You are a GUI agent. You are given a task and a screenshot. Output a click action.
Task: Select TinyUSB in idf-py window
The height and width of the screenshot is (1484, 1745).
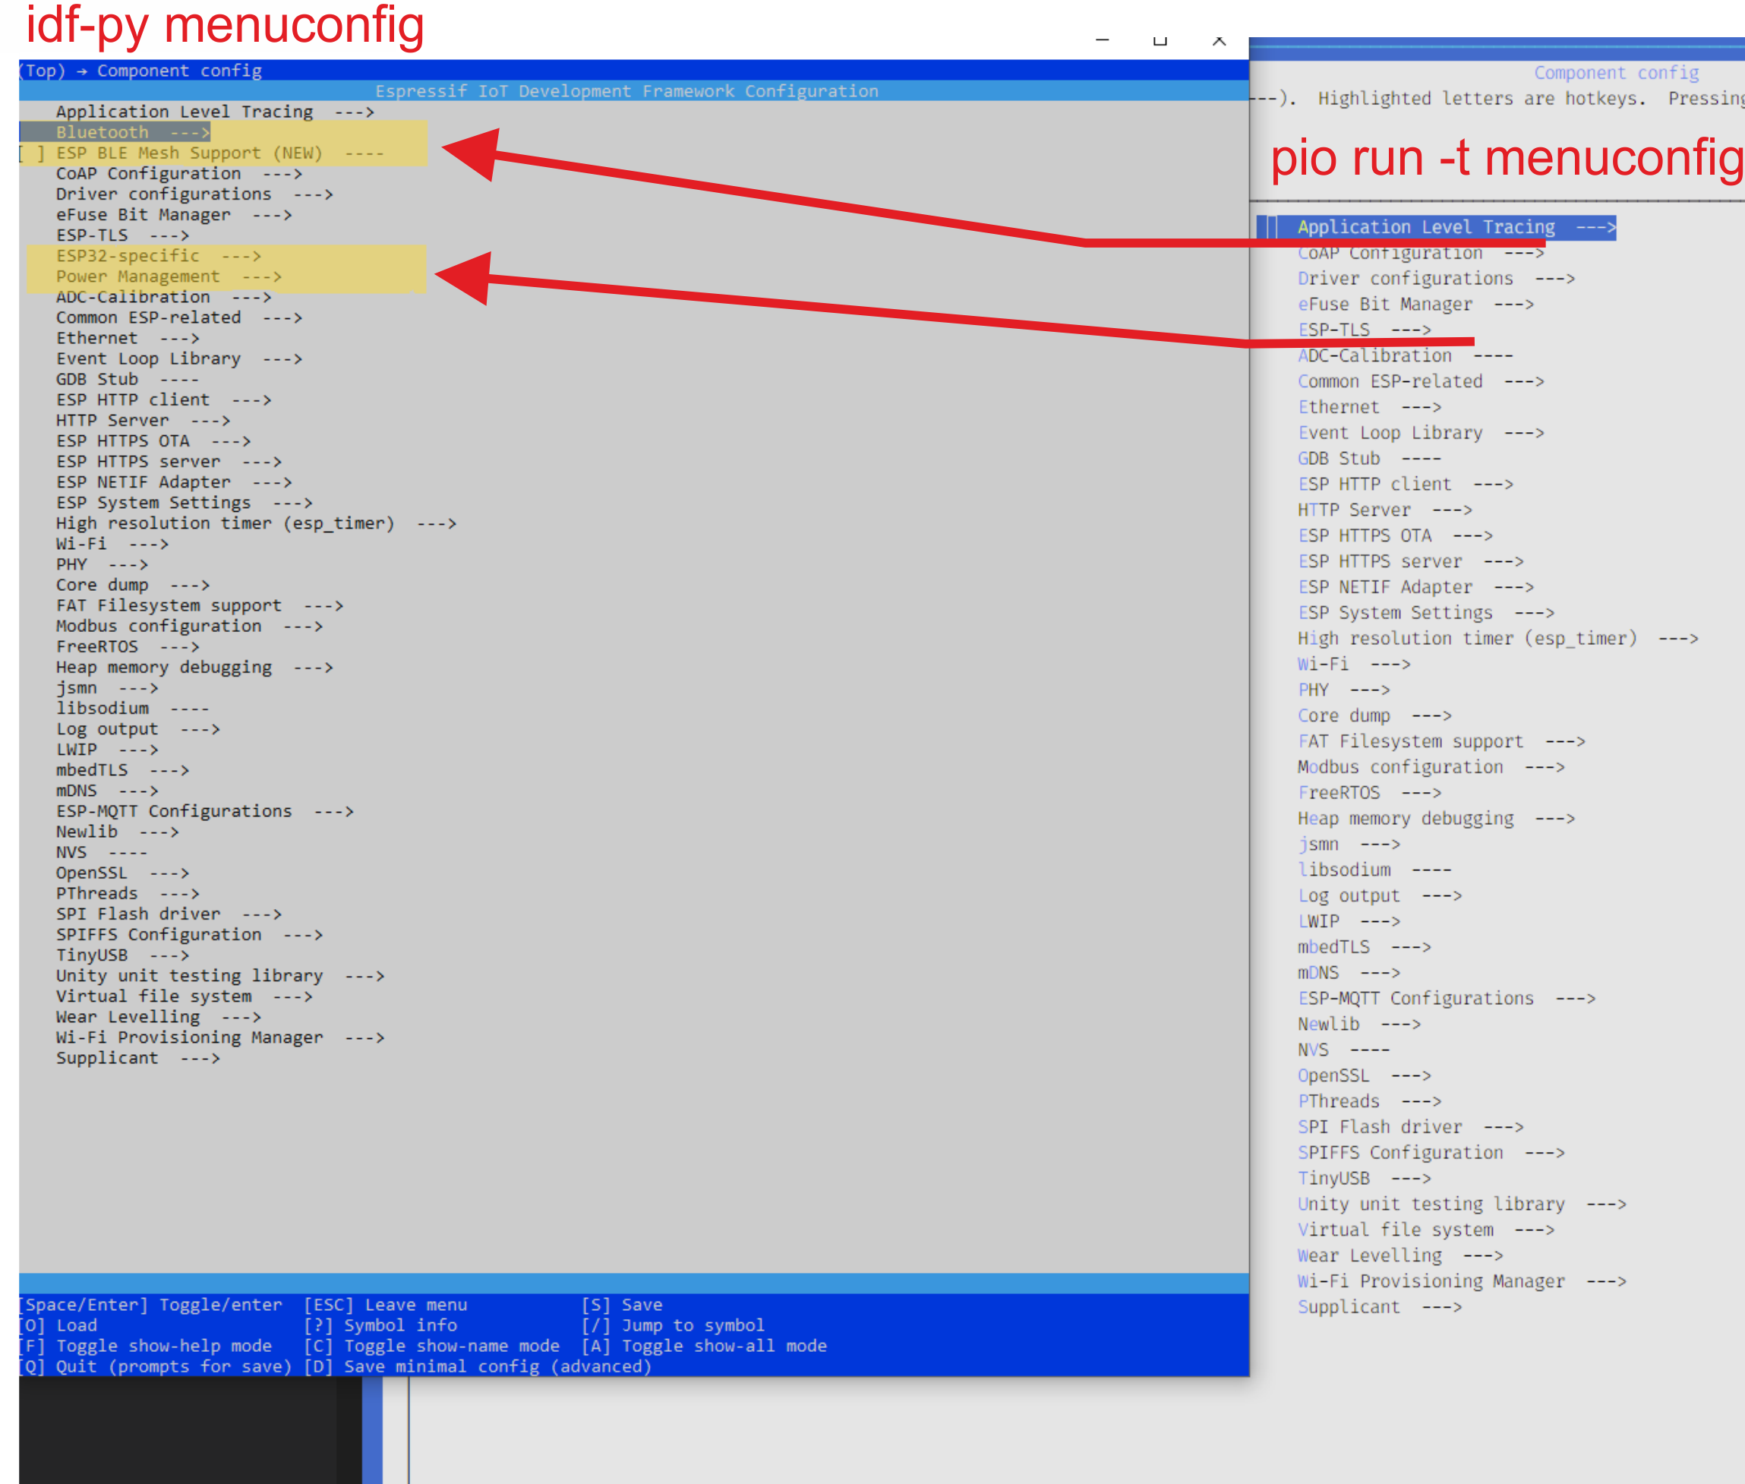tap(122, 955)
